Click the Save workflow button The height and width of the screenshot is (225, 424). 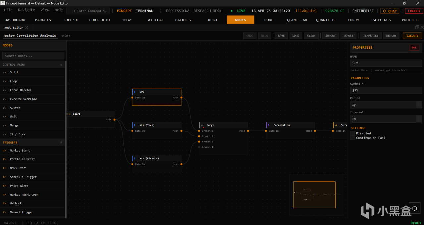[281, 36]
